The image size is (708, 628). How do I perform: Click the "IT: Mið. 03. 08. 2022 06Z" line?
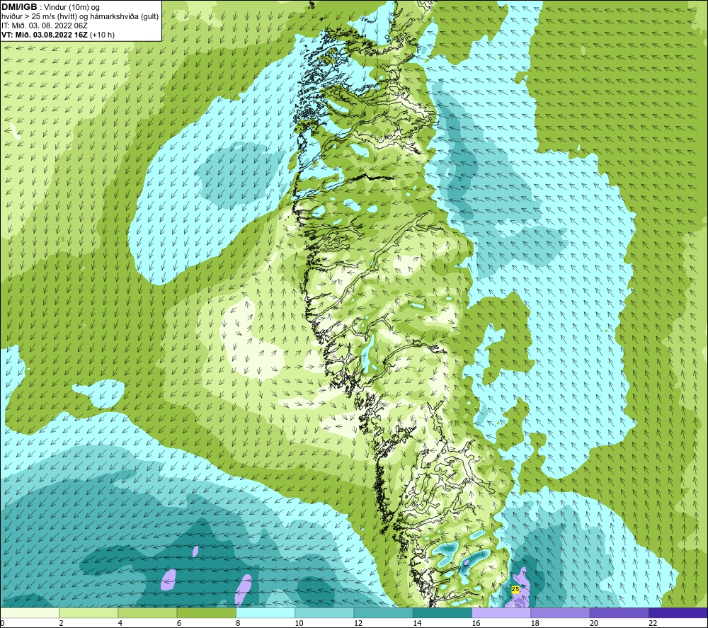tap(44, 25)
